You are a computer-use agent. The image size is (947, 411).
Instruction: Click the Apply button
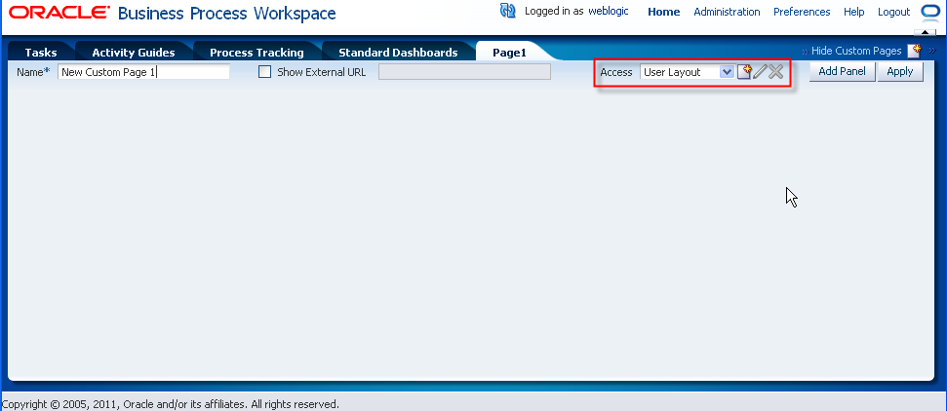(x=900, y=71)
